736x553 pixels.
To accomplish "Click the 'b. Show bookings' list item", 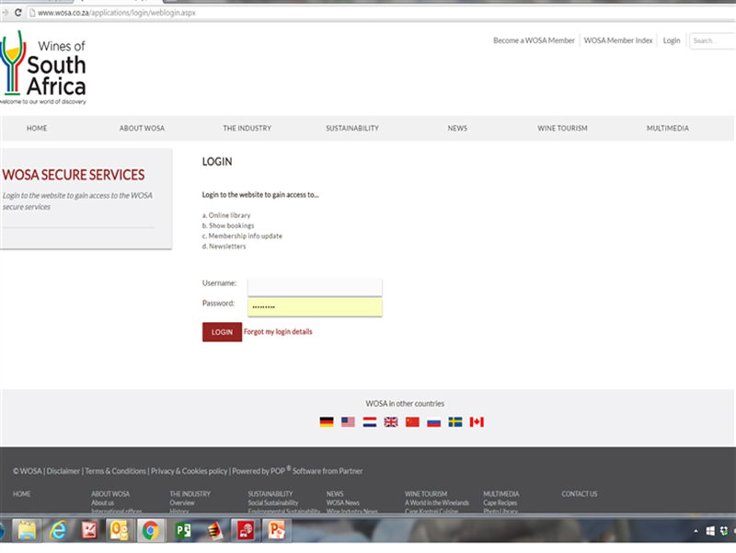I will (x=228, y=225).
